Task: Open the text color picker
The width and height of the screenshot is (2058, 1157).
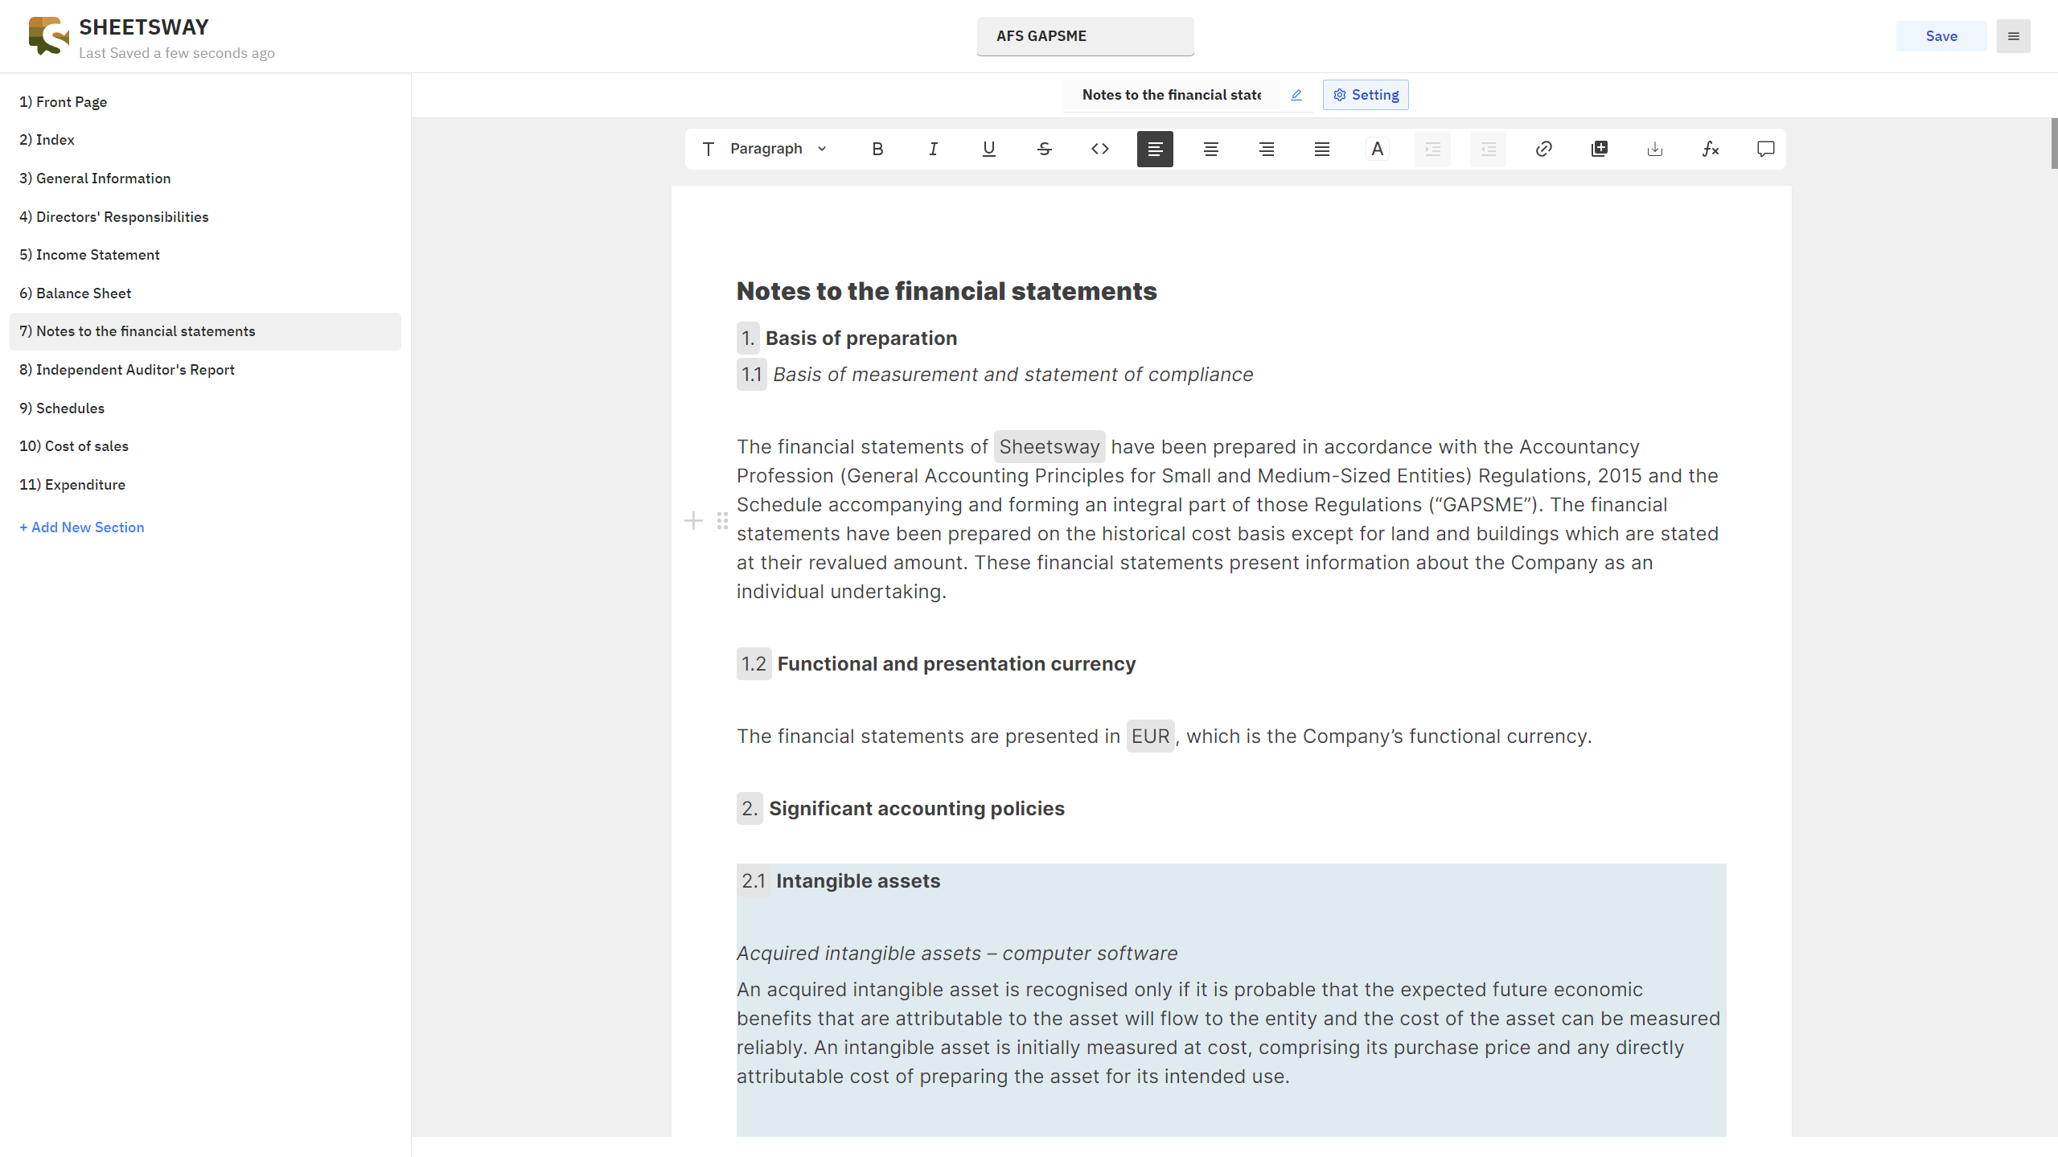Action: click(1377, 149)
